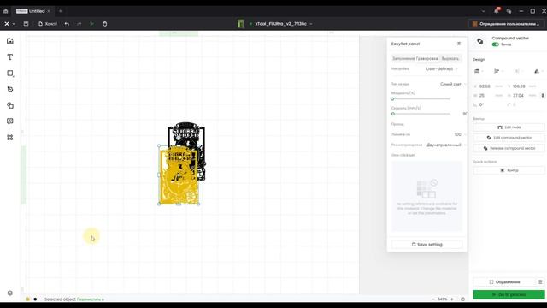
Task: Zoom out with the minus icon
Action: click(x=433, y=299)
